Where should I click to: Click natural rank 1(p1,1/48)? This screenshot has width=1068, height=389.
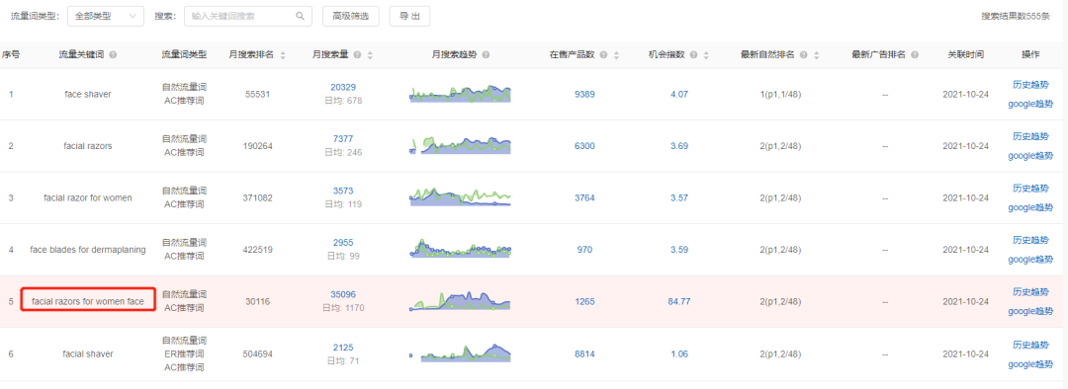[x=780, y=95]
